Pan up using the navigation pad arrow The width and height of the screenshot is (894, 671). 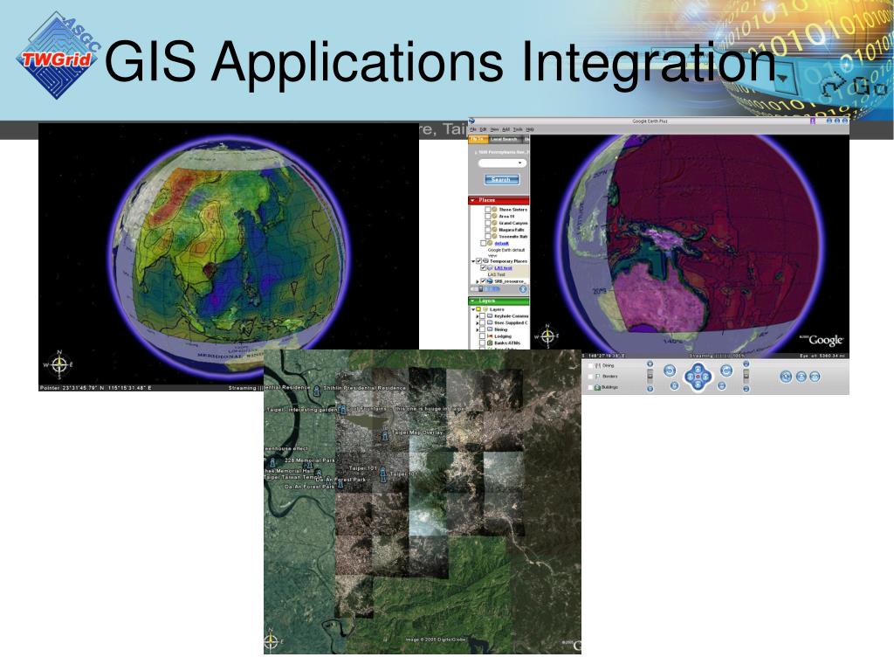point(698,369)
